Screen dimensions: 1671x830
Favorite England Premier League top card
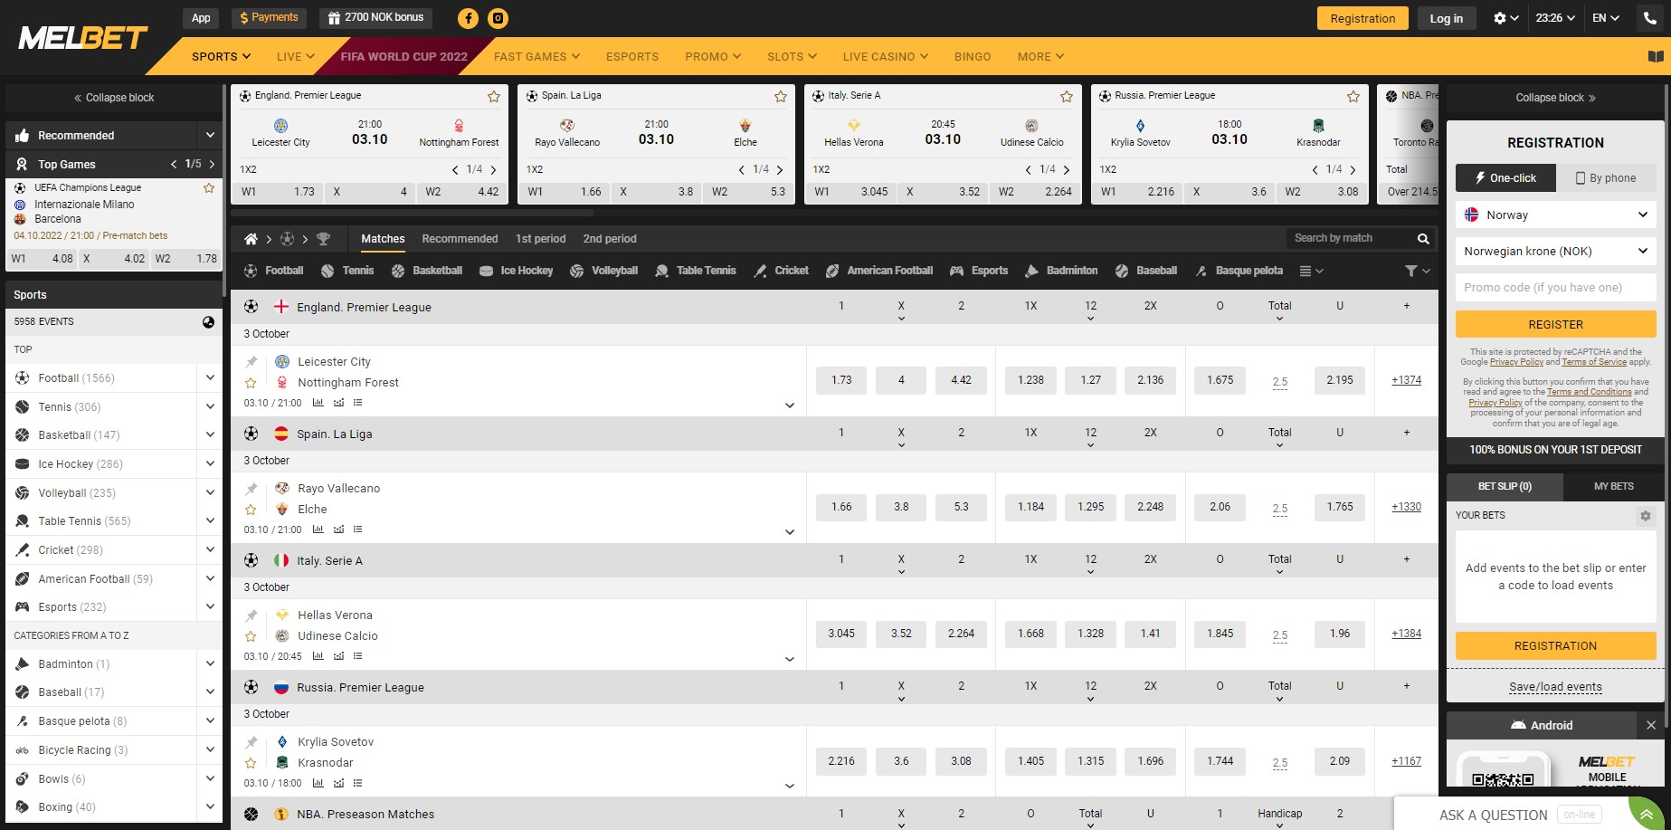[494, 96]
